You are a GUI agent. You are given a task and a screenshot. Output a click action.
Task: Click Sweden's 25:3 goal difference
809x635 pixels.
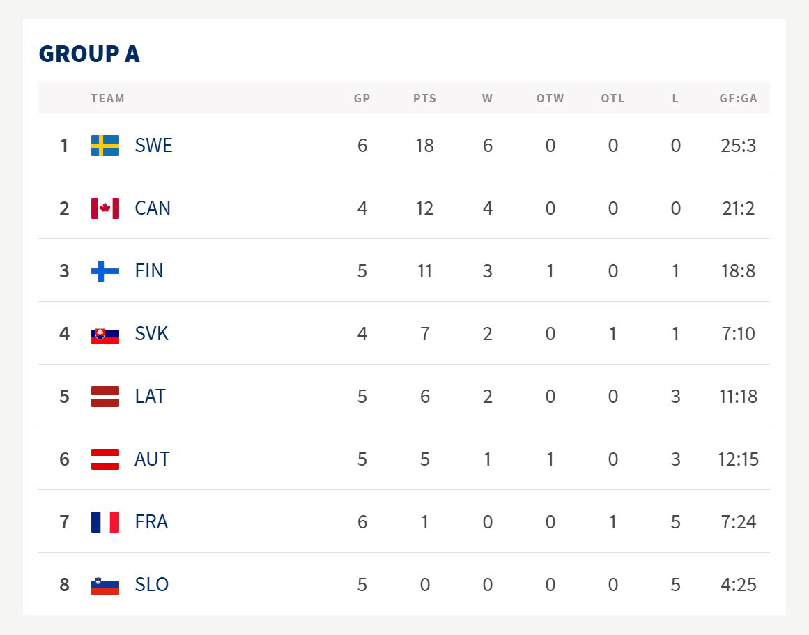738,146
